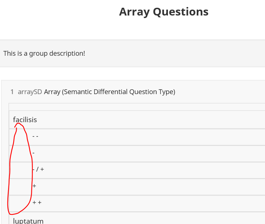Click the 'luptatum' subquestion label
The width and height of the screenshot is (265, 224).
coord(28,221)
